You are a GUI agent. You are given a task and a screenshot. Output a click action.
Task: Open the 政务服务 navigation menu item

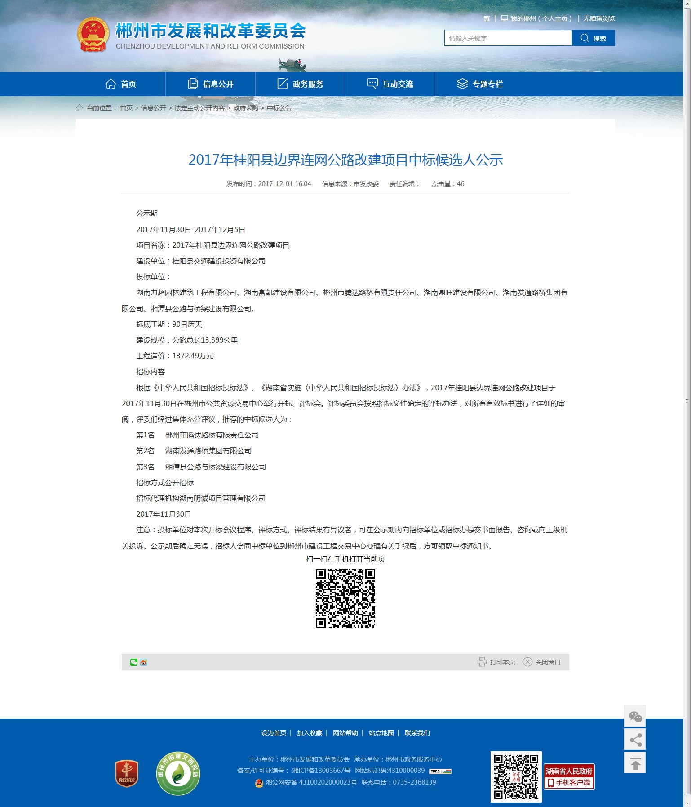tap(300, 84)
